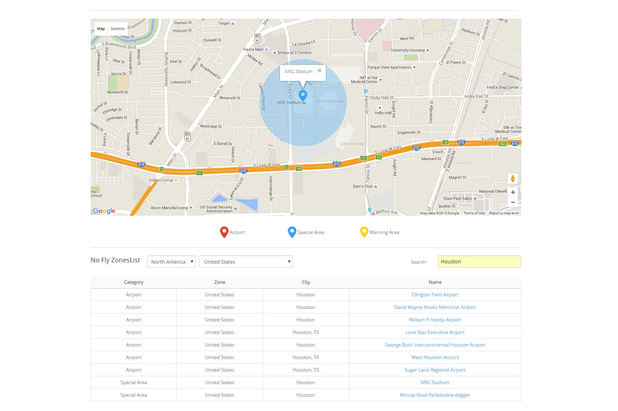
Task: Click the US Social Security Administration marker
Action: click(235, 209)
